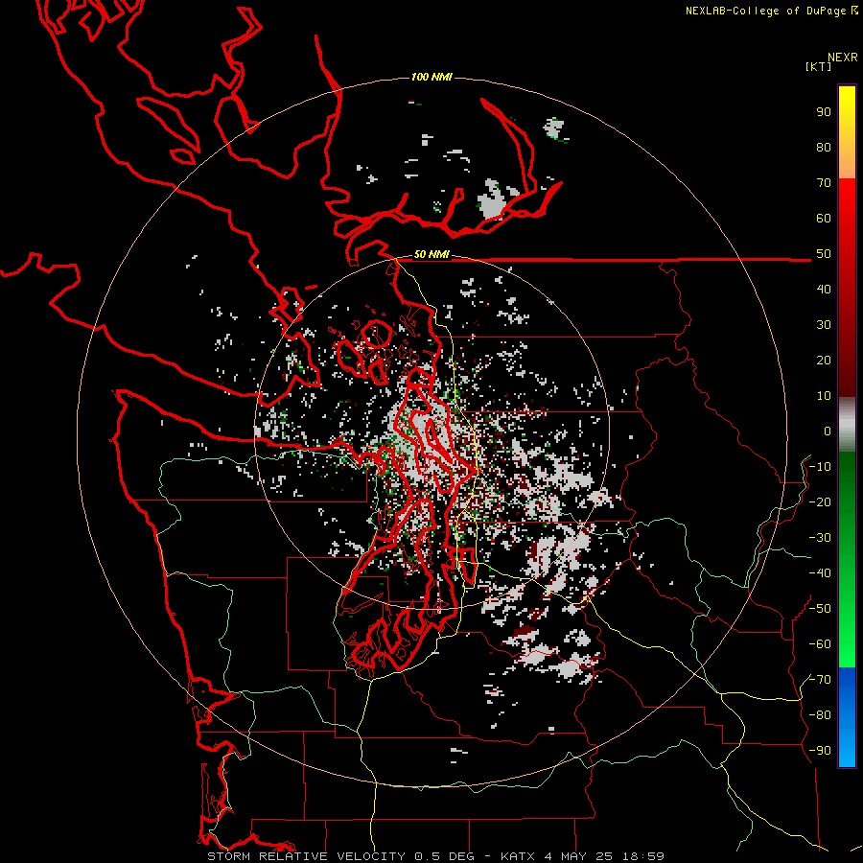The width and height of the screenshot is (863, 863).
Task: Click the NEXLAB-College of DuPage credit text
Action: click(x=772, y=11)
